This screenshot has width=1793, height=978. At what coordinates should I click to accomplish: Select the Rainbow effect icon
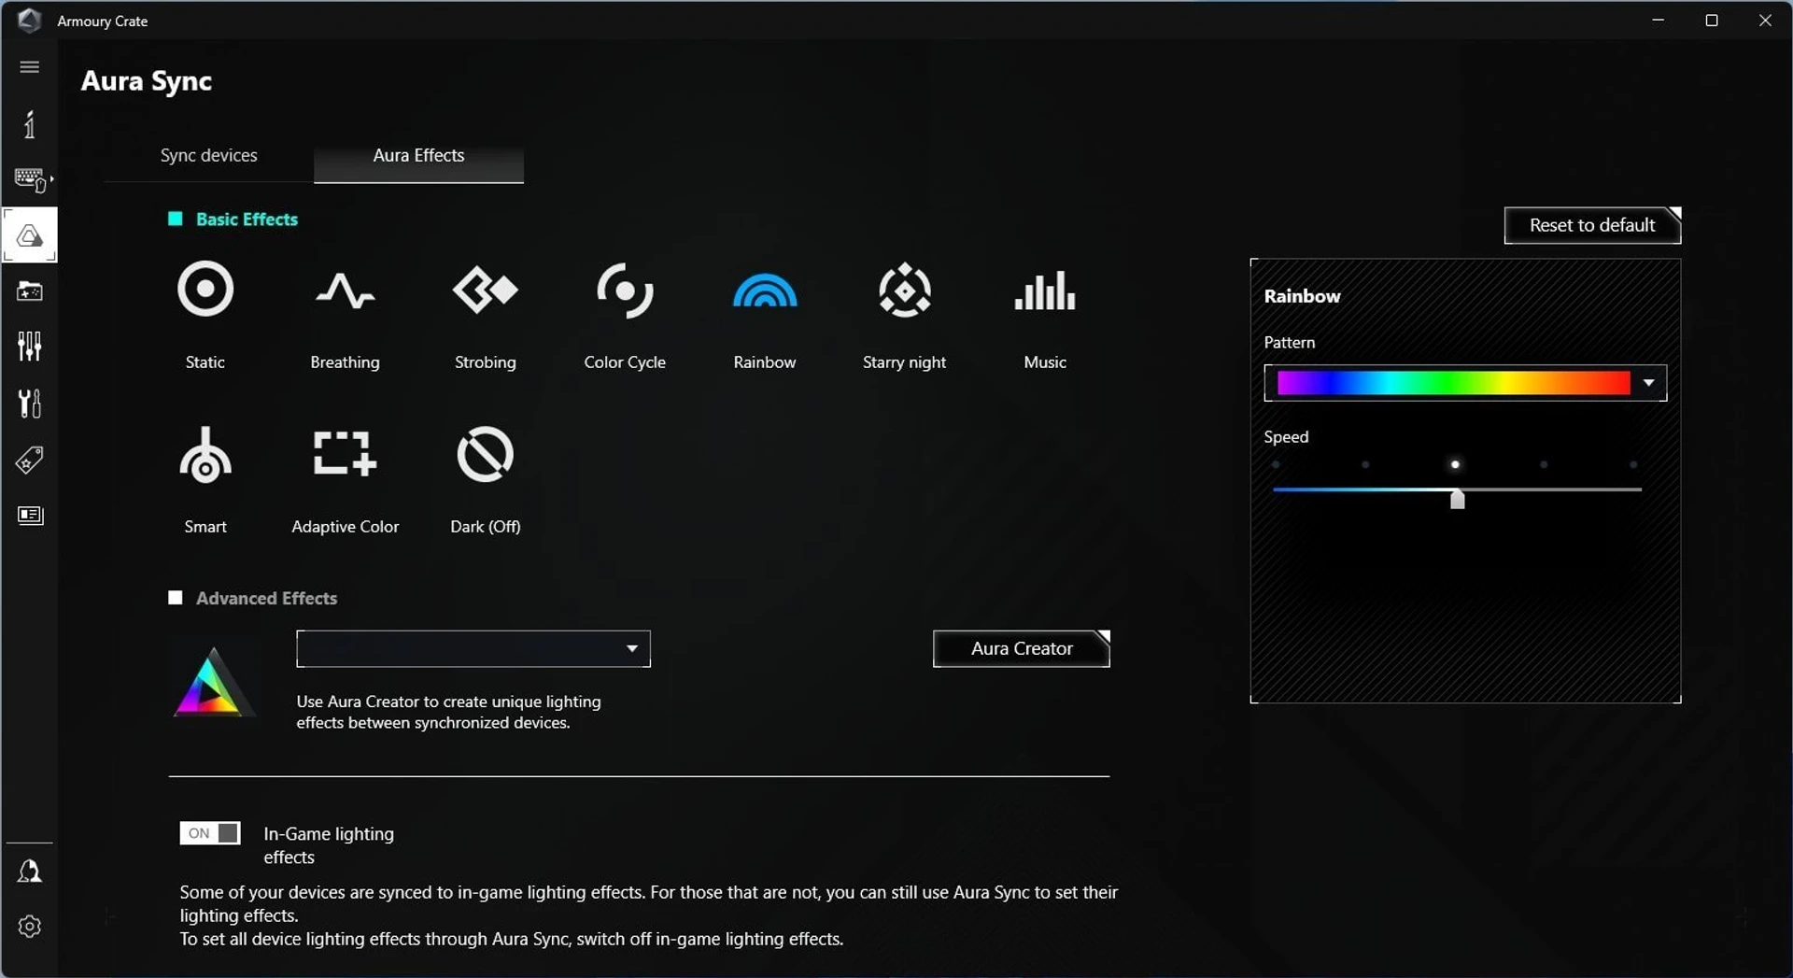point(765,291)
